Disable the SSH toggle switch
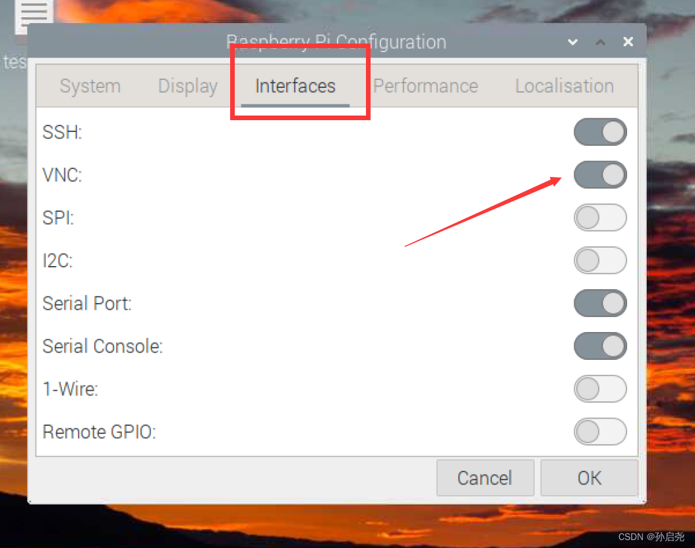 [x=600, y=132]
